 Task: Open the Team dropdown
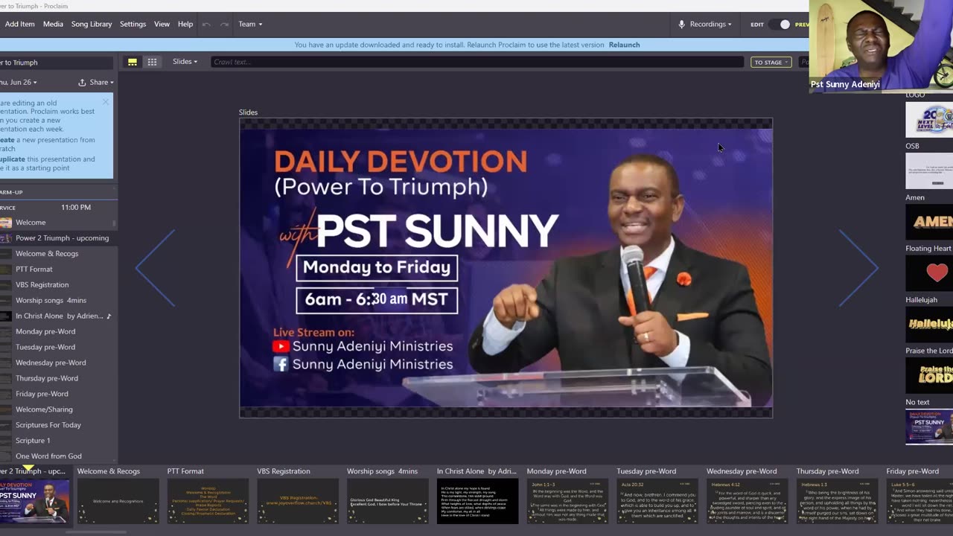coord(250,24)
